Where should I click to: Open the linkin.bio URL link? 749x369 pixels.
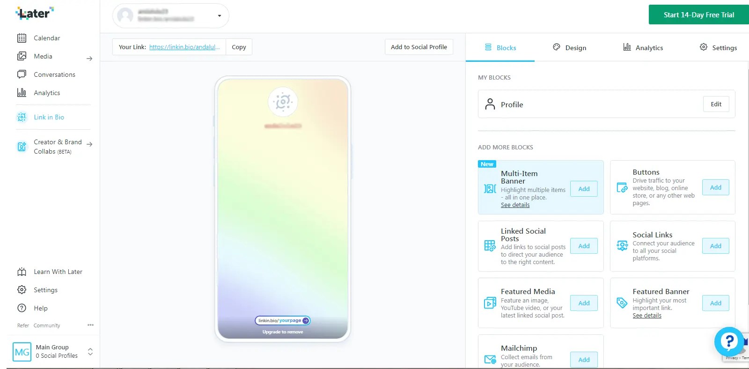pyautogui.click(x=184, y=47)
